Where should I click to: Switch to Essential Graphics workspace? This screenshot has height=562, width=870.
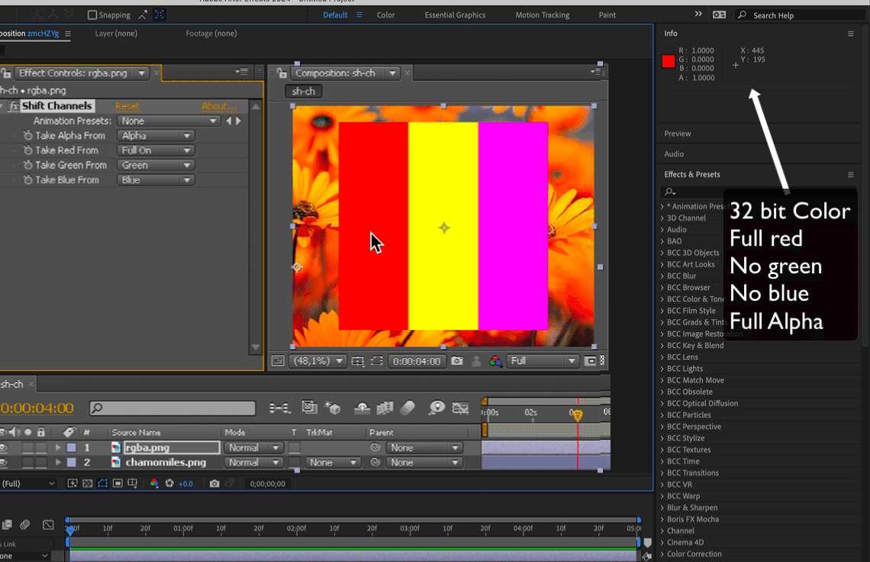coord(455,15)
